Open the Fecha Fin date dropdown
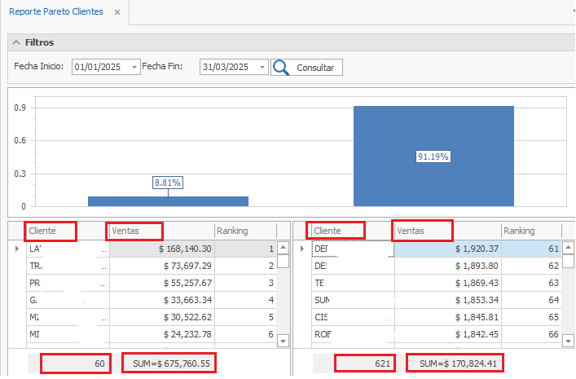This screenshot has width=576, height=379. click(x=262, y=68)
